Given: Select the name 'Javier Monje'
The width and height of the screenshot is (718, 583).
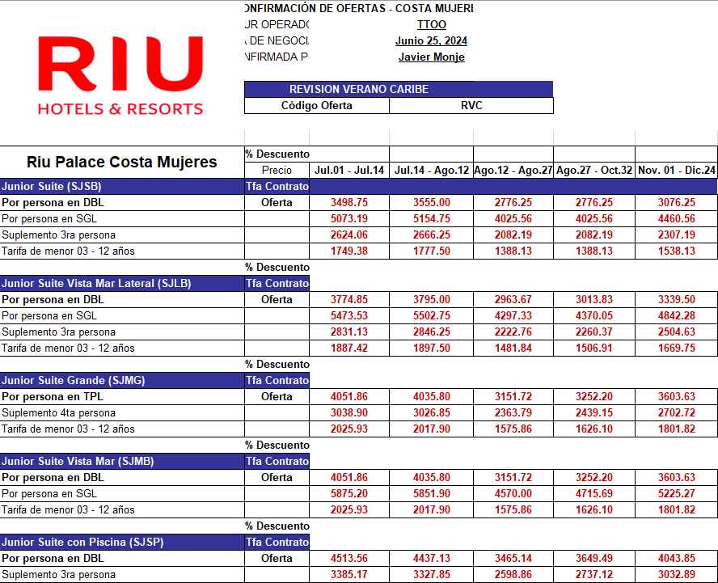Looking at the screenshot, I should pos(431,57).
